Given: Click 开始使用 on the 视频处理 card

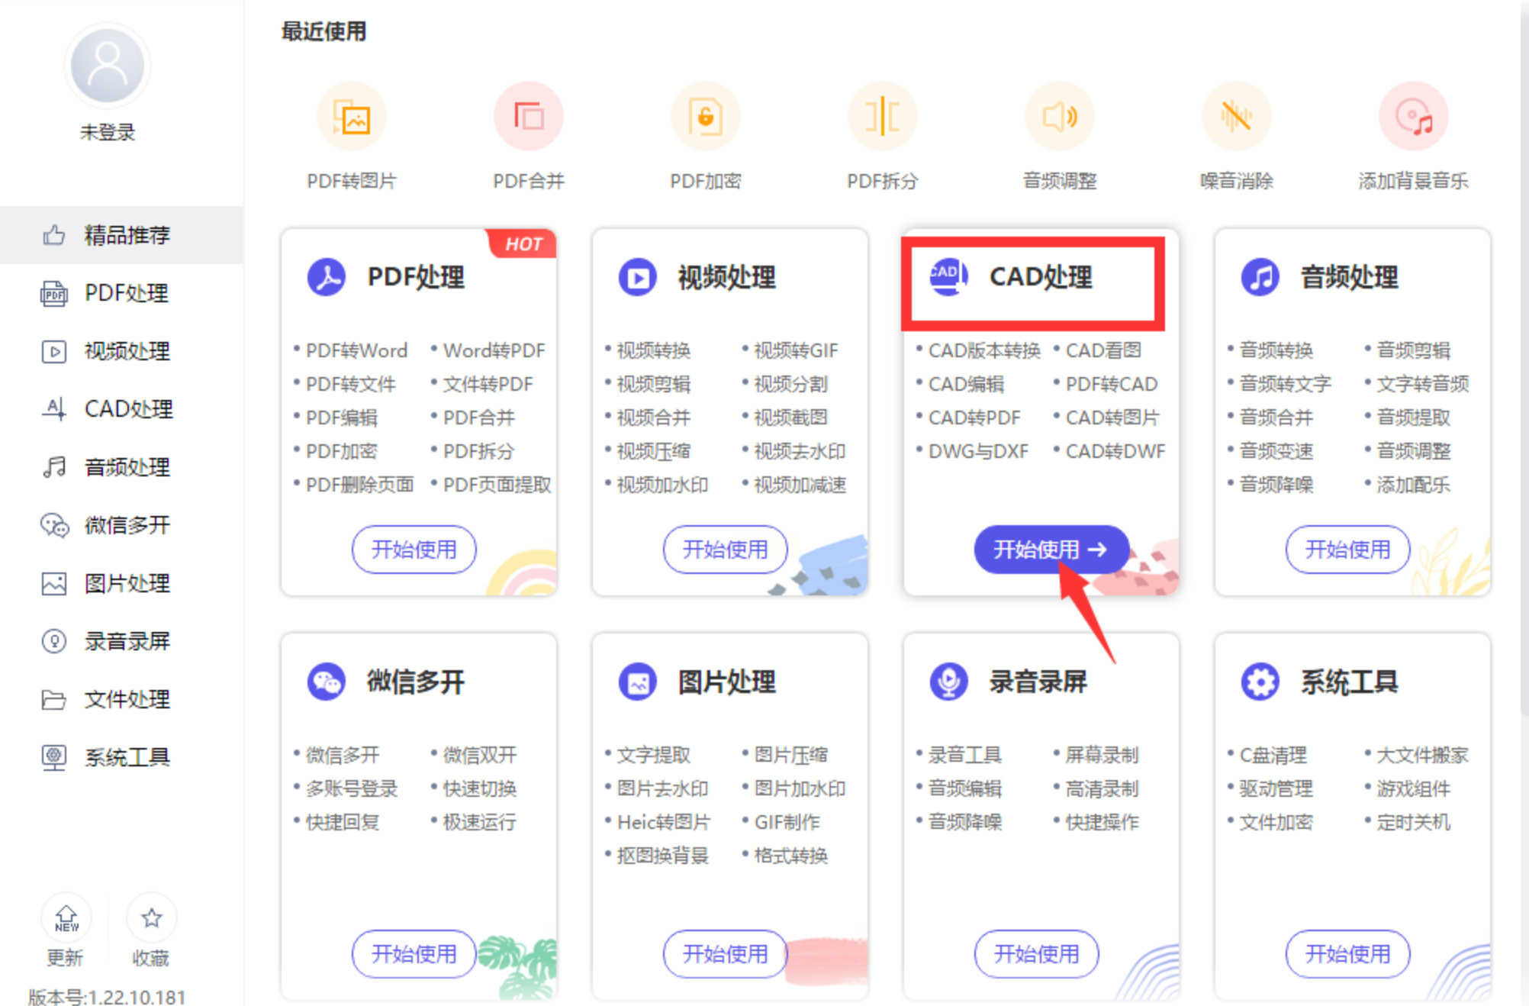Looking at the screenshot, I should click(725, 550).
